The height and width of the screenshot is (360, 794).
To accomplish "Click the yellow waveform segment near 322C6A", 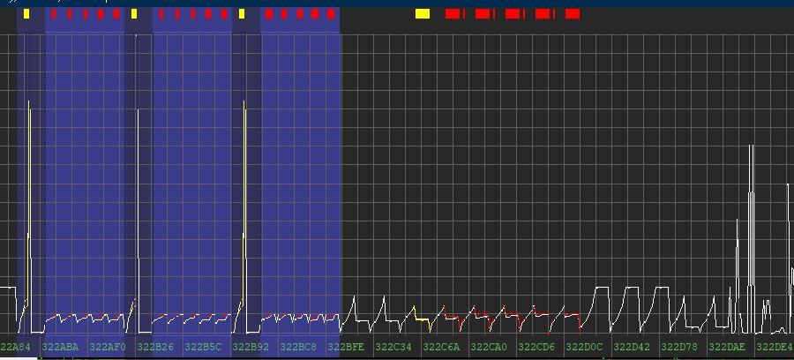I will pos(422,318).
